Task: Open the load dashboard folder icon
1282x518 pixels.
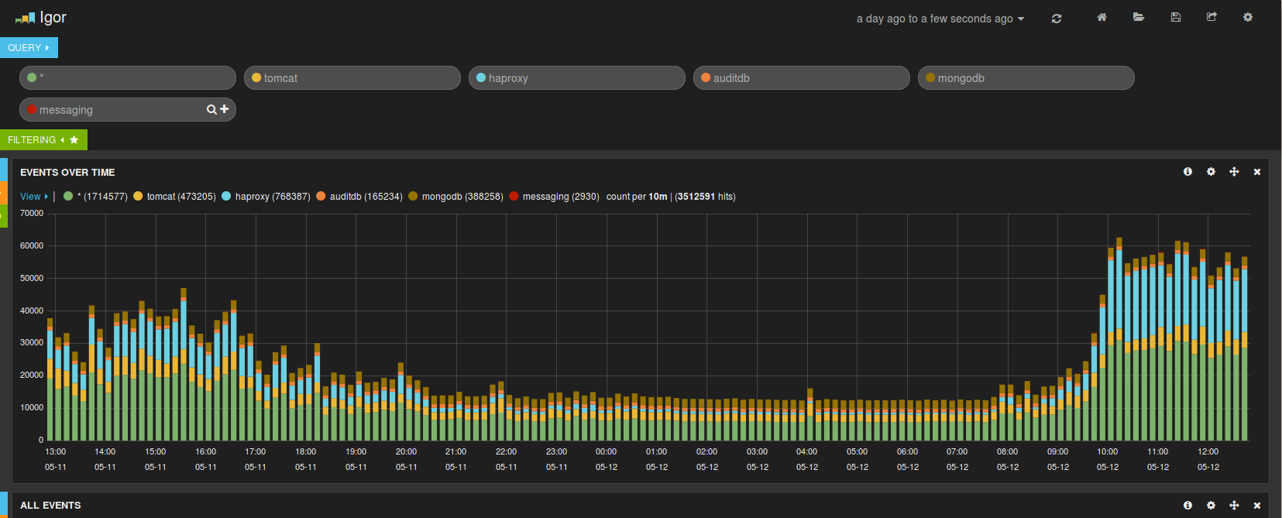Action: pos(1139,17)
